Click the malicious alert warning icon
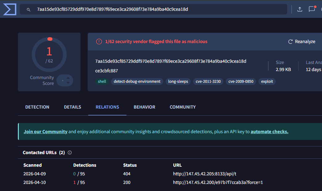Screen dimensions: 322x191 pyautogui.click(x=99, y=42)
